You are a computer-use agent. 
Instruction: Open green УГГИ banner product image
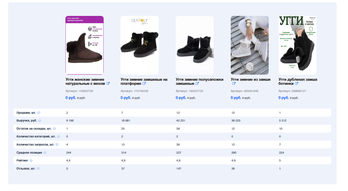click(x=297, y=45)
